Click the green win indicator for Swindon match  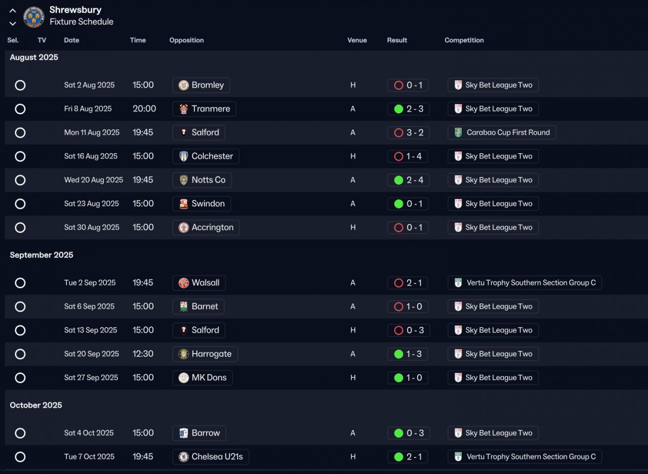[x=398, y=204]
